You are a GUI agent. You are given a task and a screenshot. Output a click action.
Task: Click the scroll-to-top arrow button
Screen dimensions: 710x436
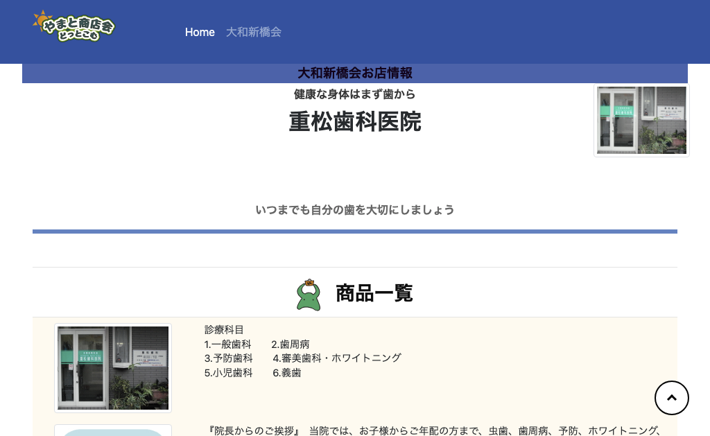point(671,398)
